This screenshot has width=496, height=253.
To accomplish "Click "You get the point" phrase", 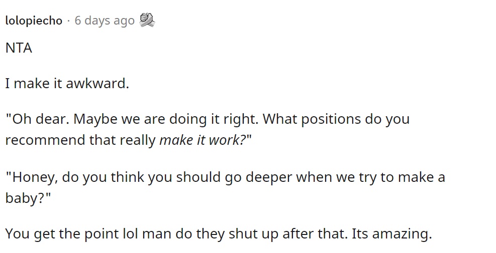I will click(x=62, y=234).
